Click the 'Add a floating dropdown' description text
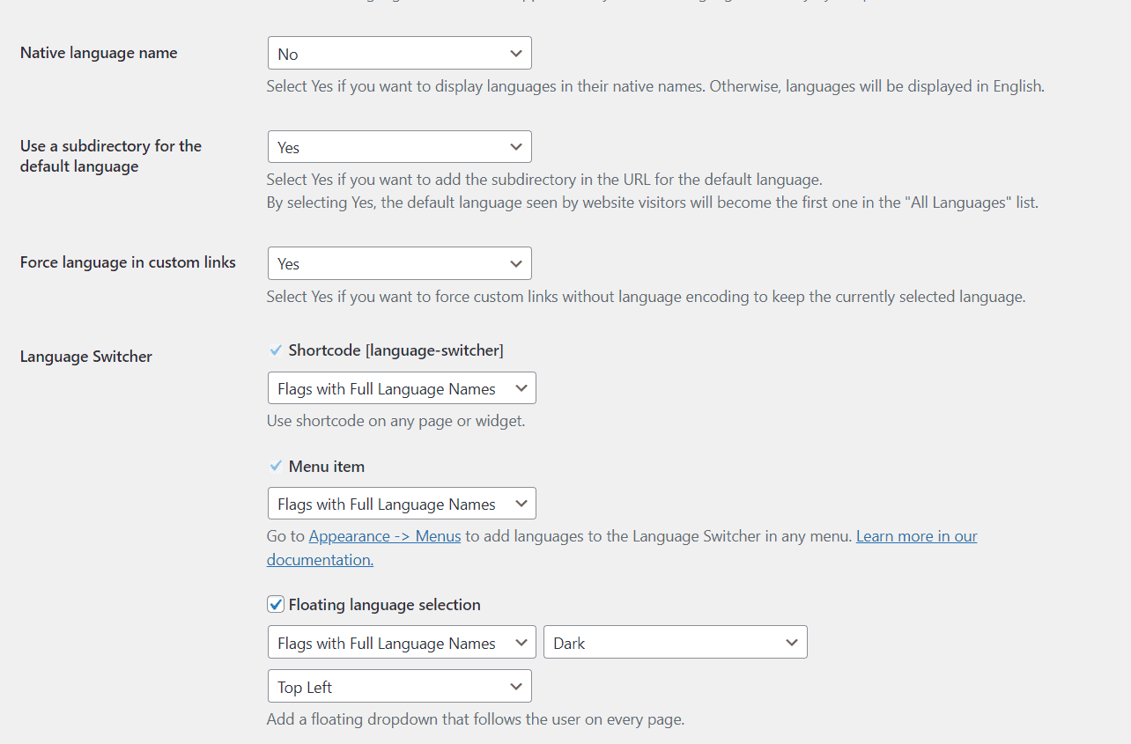Image resolution: width=1131 pixels, height=744 pixels. (476, 719)
